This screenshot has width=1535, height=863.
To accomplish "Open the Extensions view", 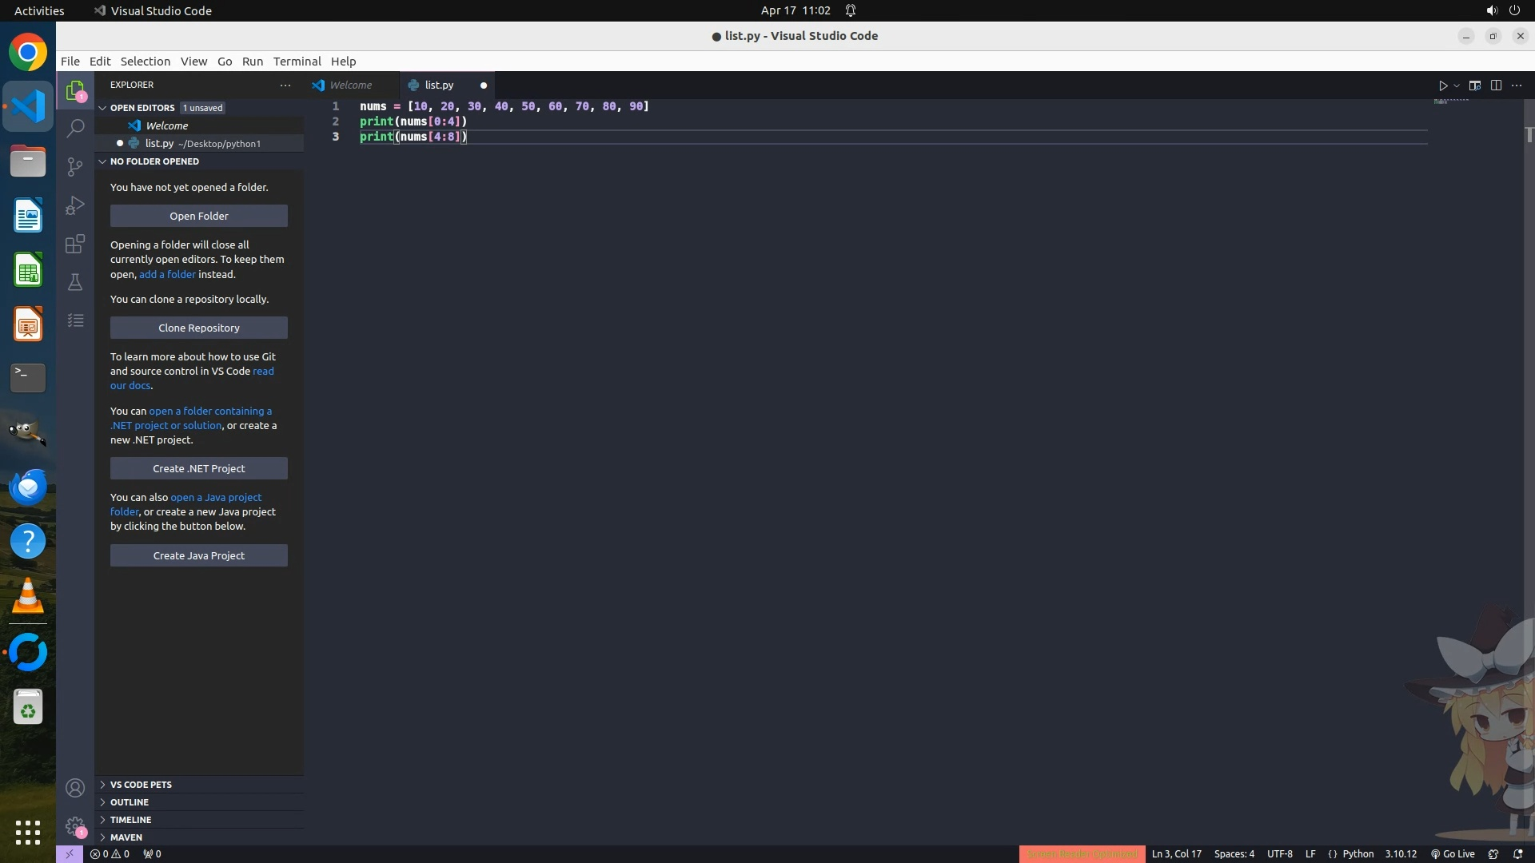I will tap(75, 244).
